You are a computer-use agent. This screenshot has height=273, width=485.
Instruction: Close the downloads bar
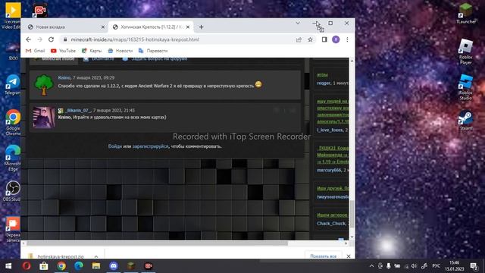pos(349,256)
